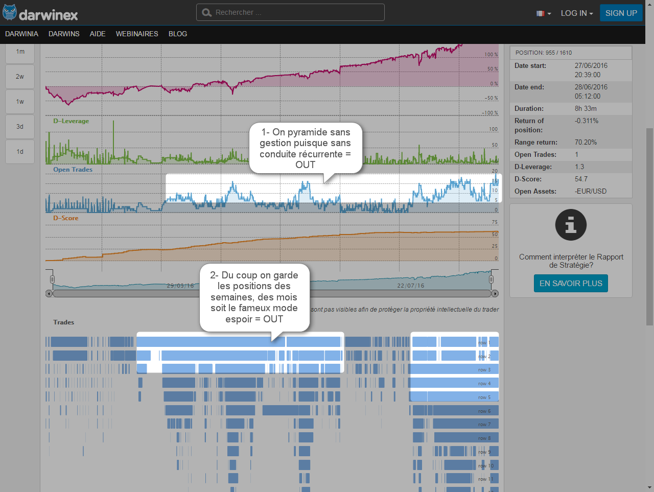Click the right handle of range navigator
Viewport: 654px width, 492px height.
click(491, 279)
